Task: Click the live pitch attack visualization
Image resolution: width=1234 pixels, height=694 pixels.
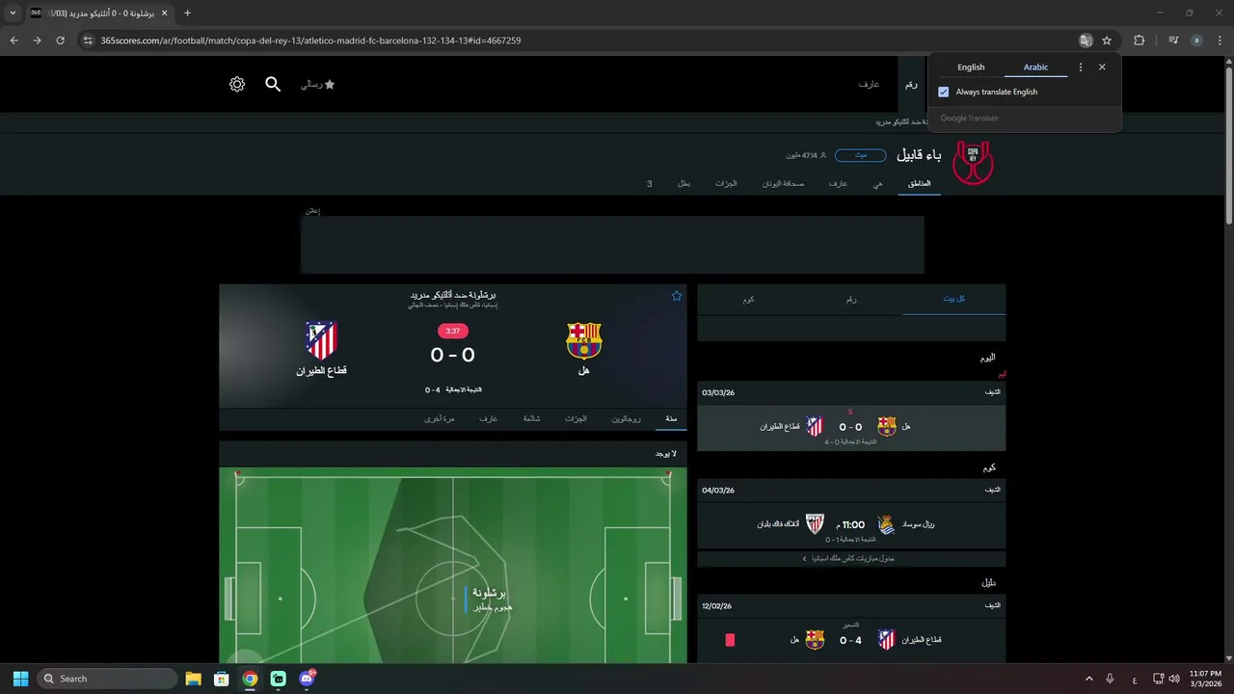Action: tap(453, 566)
